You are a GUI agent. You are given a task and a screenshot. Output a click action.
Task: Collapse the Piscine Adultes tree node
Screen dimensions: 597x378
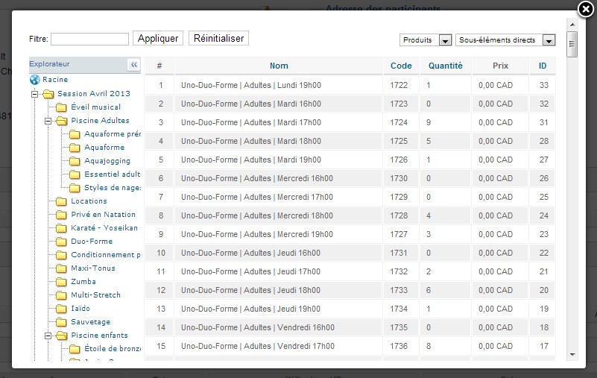pos(48,121)
